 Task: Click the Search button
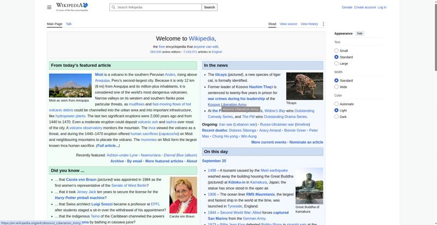coord(209,7)
